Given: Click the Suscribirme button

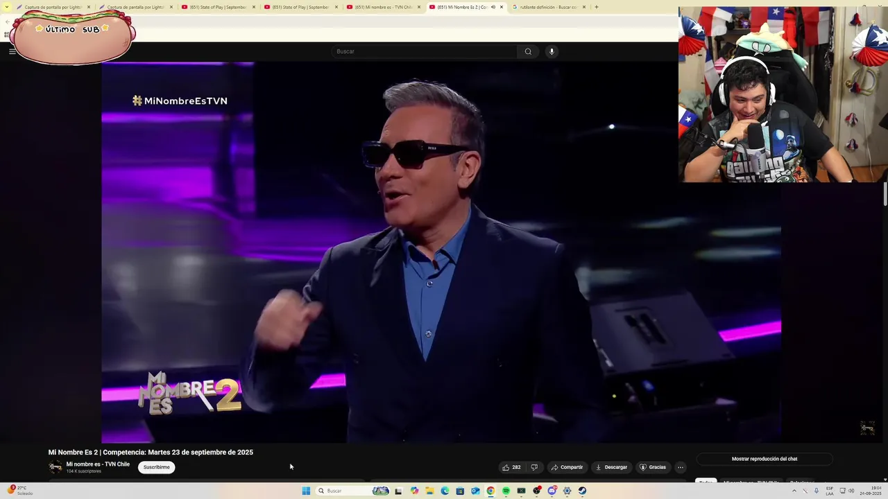Looking at the screenshot, I should point(156,467).
